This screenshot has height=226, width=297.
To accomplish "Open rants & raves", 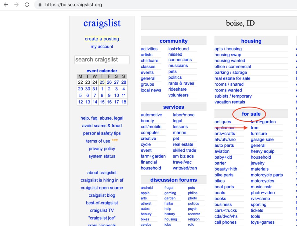I will (181, 83).
